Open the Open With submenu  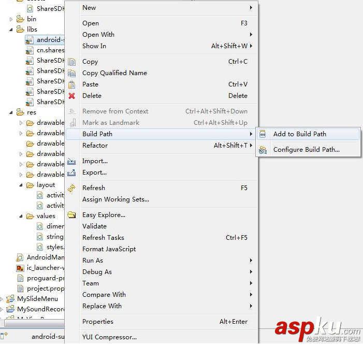tap(162, 35)
